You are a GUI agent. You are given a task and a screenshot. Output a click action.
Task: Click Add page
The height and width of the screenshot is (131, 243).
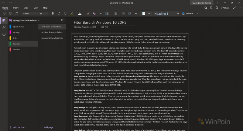pos(46,127)
